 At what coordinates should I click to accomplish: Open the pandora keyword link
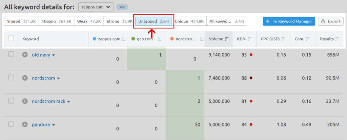(x=41, y=124)
